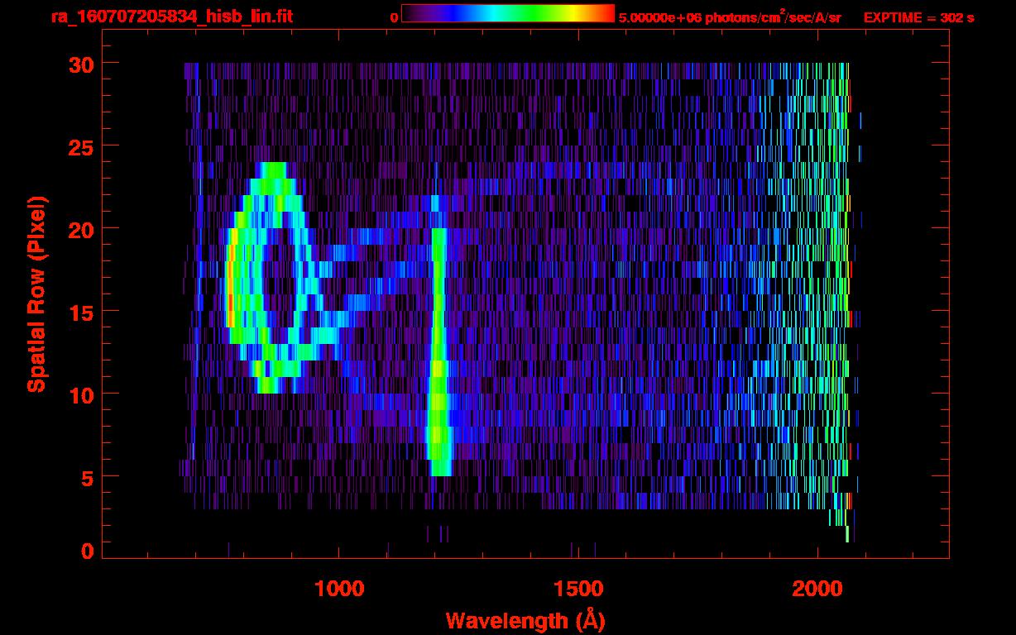Click the y-axis tick label 0

point(89,551)
